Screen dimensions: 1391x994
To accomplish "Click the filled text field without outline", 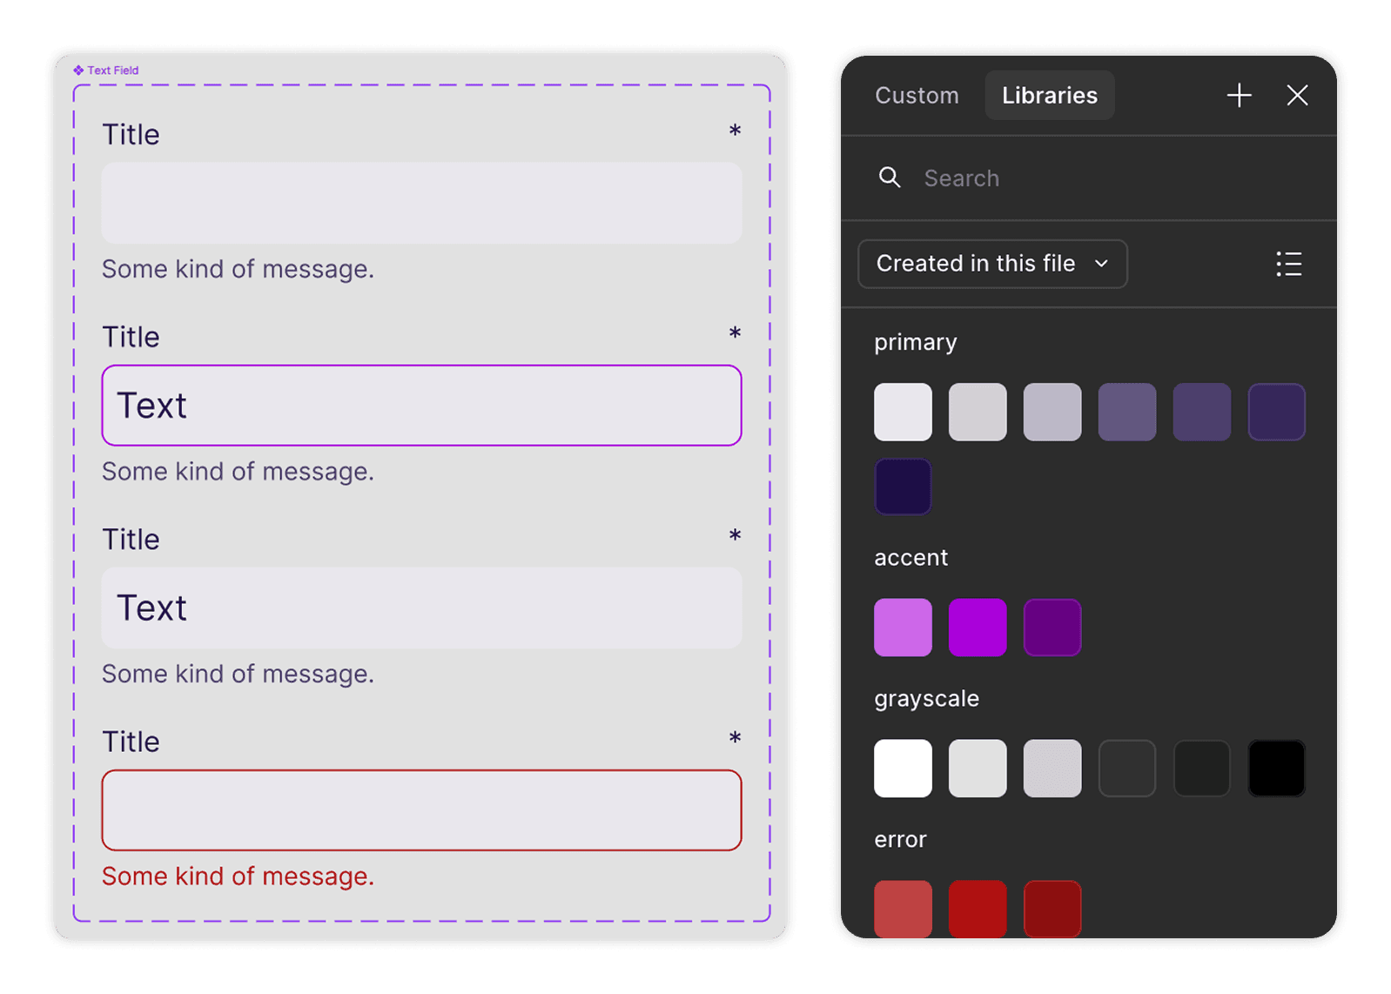I will pos(421,608).
